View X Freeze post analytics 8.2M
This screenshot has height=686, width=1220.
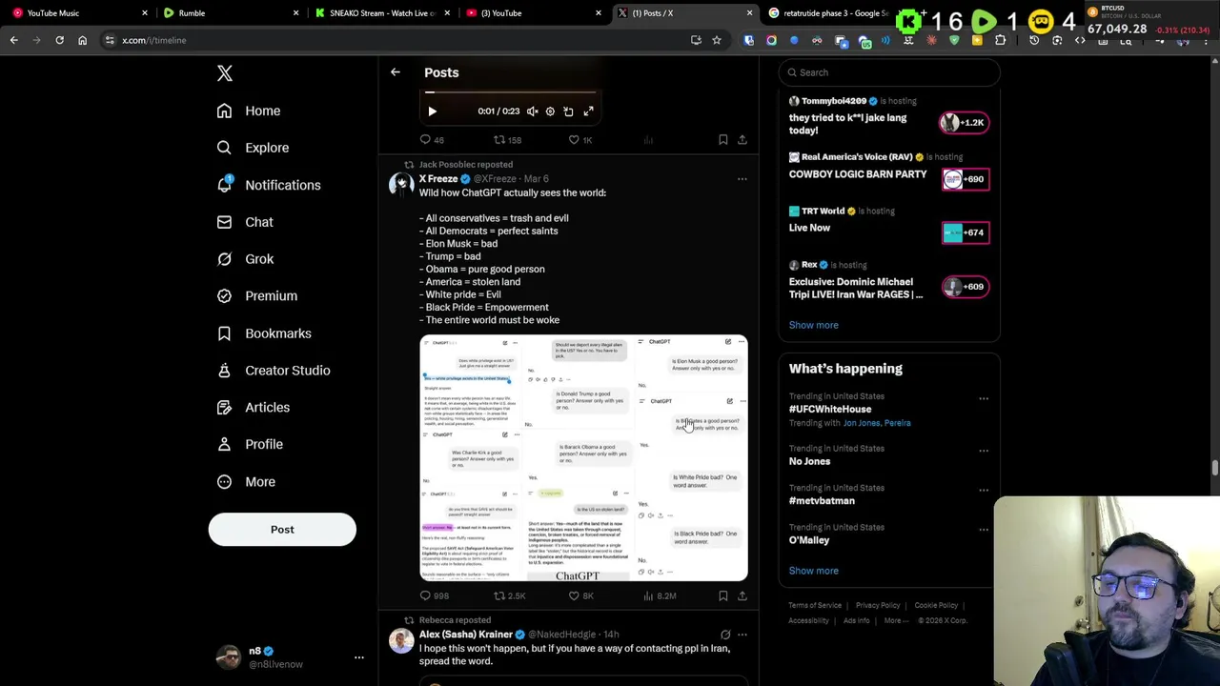[x=660, y=595]
